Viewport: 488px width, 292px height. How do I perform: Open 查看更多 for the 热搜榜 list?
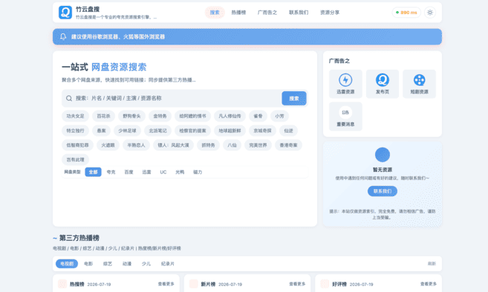pyautogui.click(x=166, y=284)
